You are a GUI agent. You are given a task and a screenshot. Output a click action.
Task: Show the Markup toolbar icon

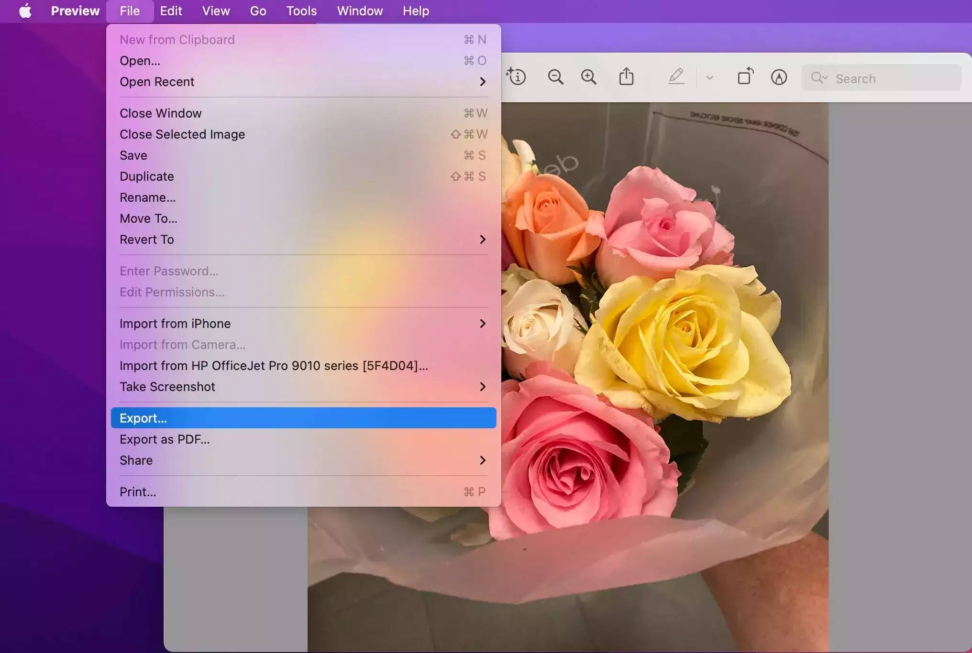[779, 77]
